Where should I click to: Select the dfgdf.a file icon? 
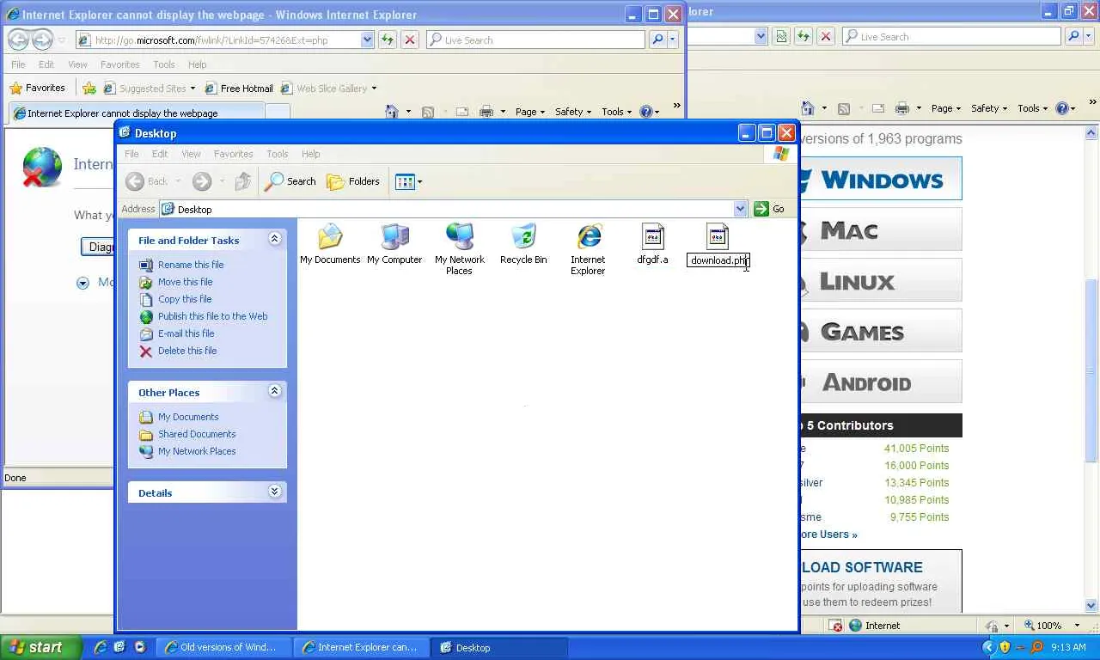pos(653,236)
